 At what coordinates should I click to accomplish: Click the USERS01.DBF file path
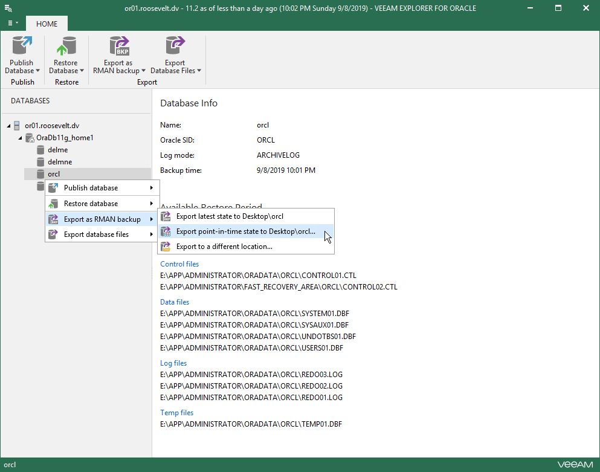coord(252,348)
